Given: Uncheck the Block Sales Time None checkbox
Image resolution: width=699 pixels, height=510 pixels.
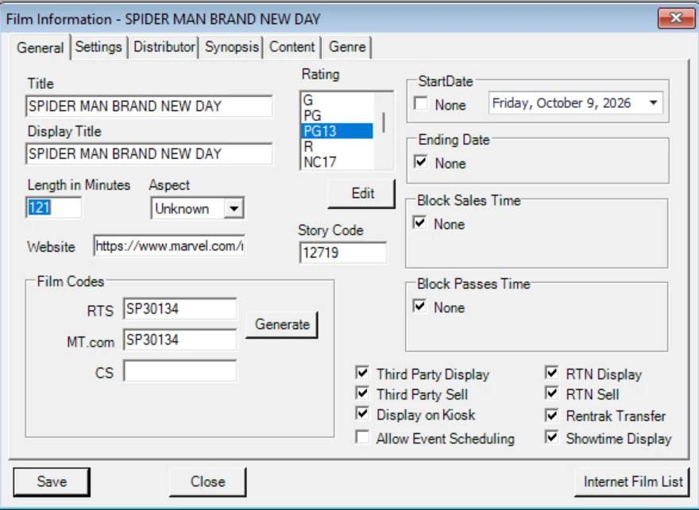Looking at the screenshot, I should click(x=420, y=222).
